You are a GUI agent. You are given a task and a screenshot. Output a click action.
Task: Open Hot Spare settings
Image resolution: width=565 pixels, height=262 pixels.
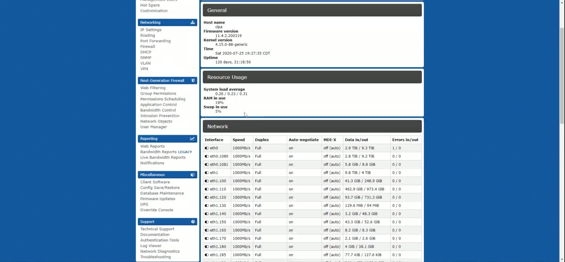tap(150, 5)
